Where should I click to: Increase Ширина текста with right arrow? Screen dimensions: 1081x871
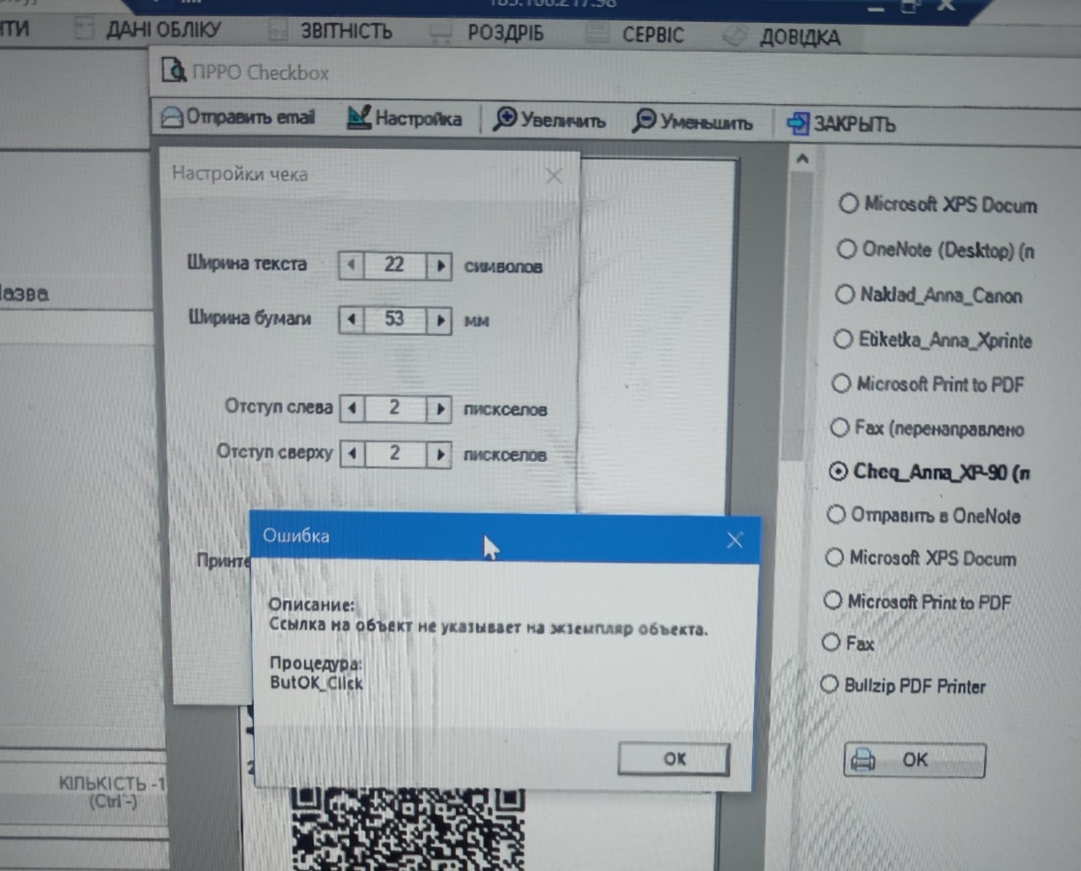[439, 264]
